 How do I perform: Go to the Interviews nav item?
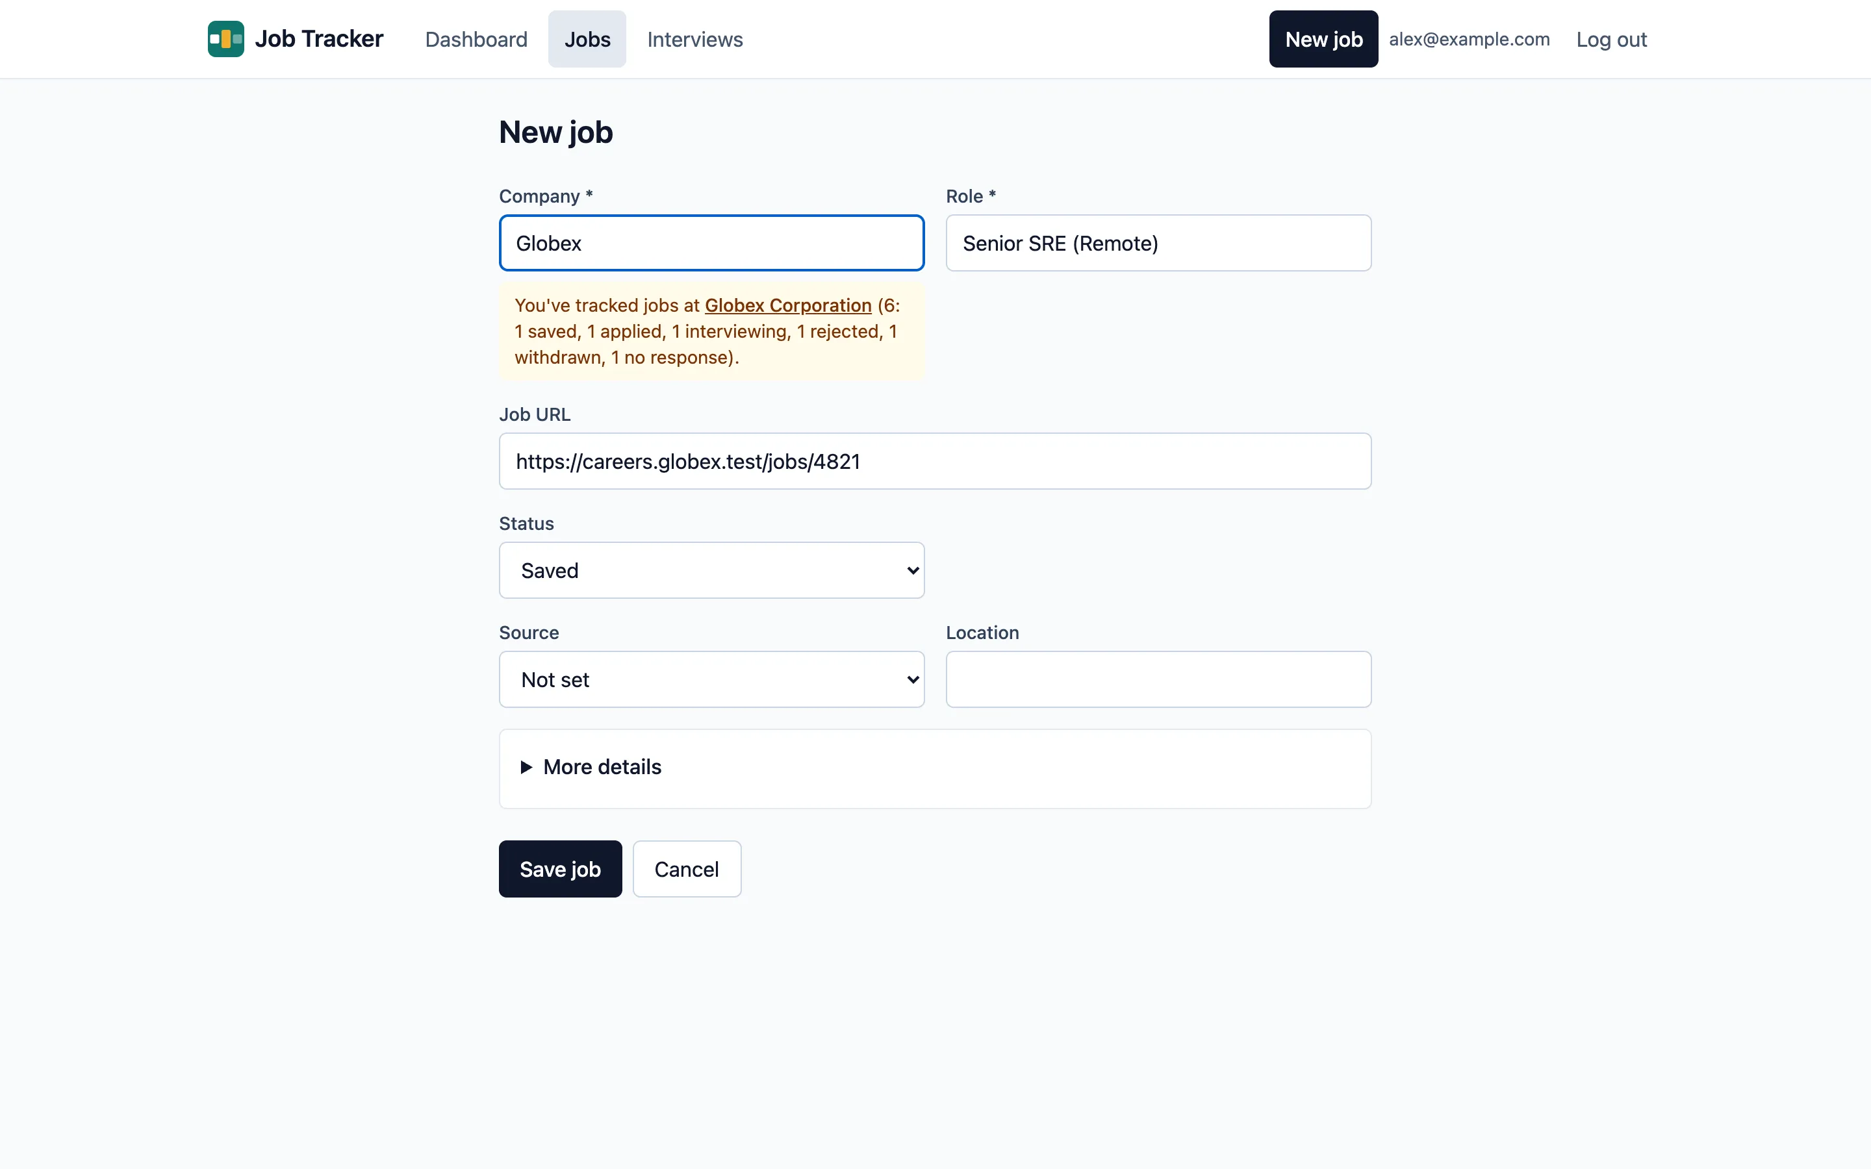[x=694, y=40]
